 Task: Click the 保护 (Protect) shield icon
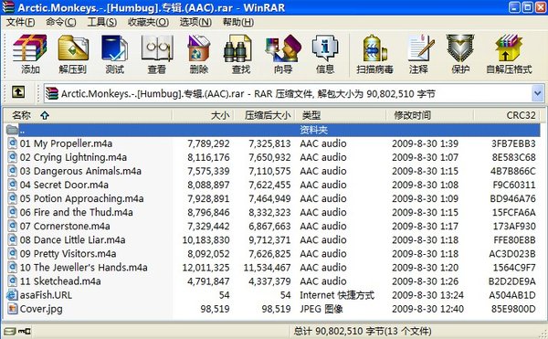[460, 54]
